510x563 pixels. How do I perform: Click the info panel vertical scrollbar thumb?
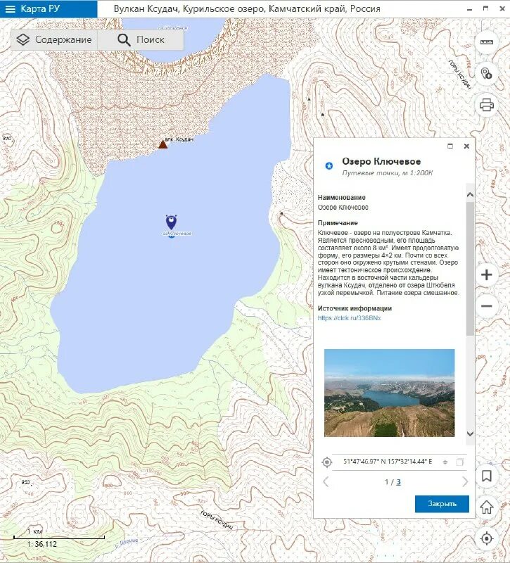coord(470,269)
